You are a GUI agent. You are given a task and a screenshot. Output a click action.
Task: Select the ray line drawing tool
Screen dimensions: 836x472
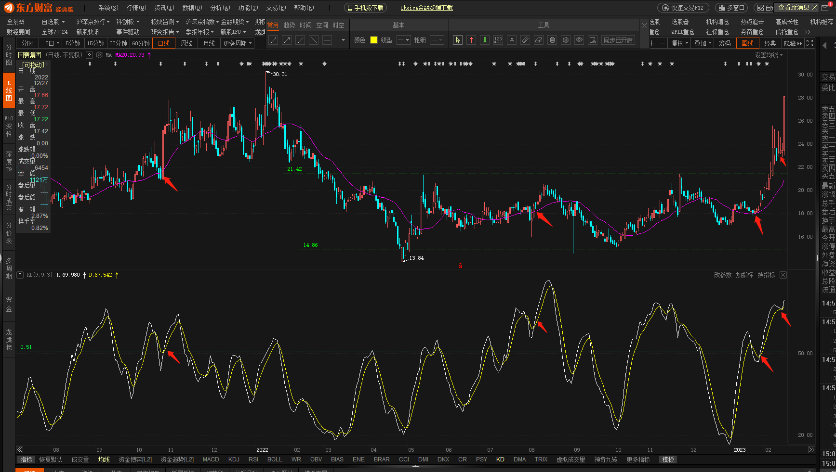pos(300,40)
